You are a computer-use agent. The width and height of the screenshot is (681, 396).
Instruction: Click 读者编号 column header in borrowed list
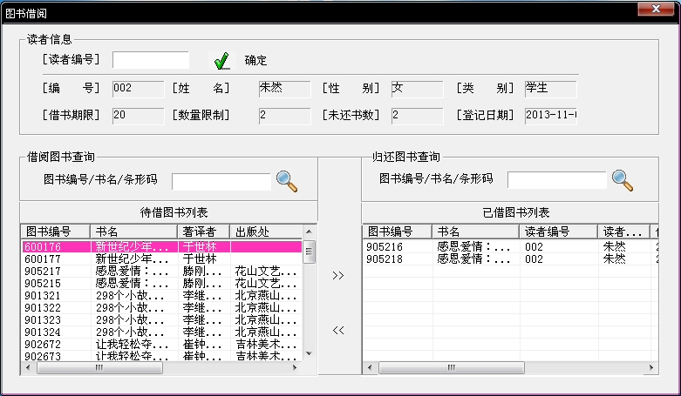(x=558, y=232)
